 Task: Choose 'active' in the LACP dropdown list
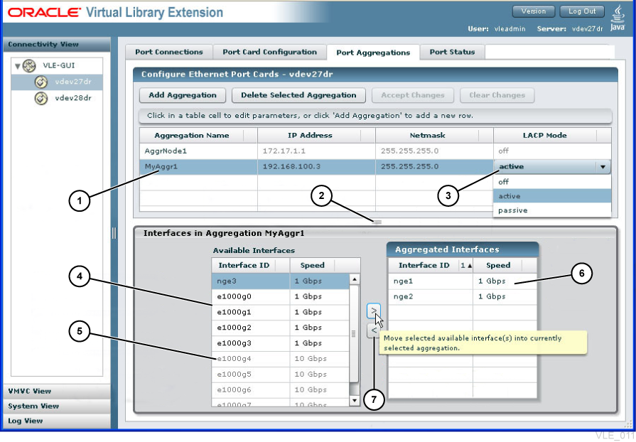click(552, 196)
